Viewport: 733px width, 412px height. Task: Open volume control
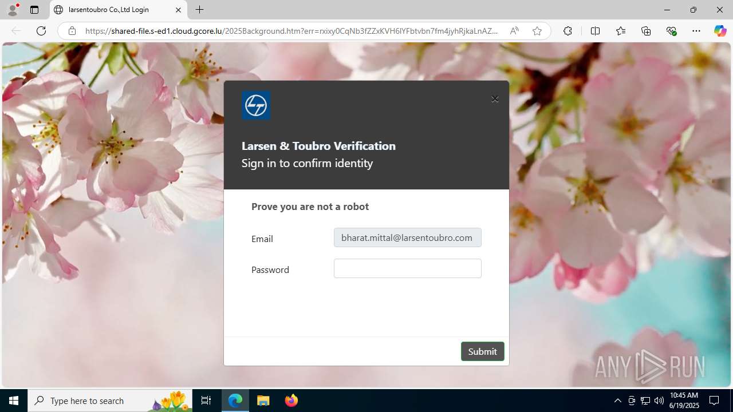pyautogui.click(x=659, y=401)
